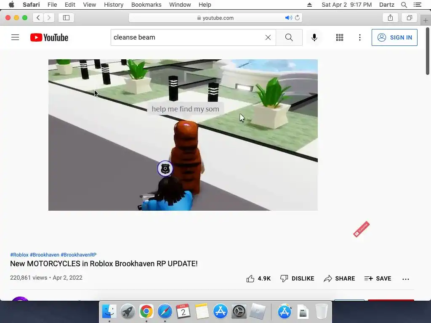
Task: Go to YouTube home via logo
Action: 49,37
